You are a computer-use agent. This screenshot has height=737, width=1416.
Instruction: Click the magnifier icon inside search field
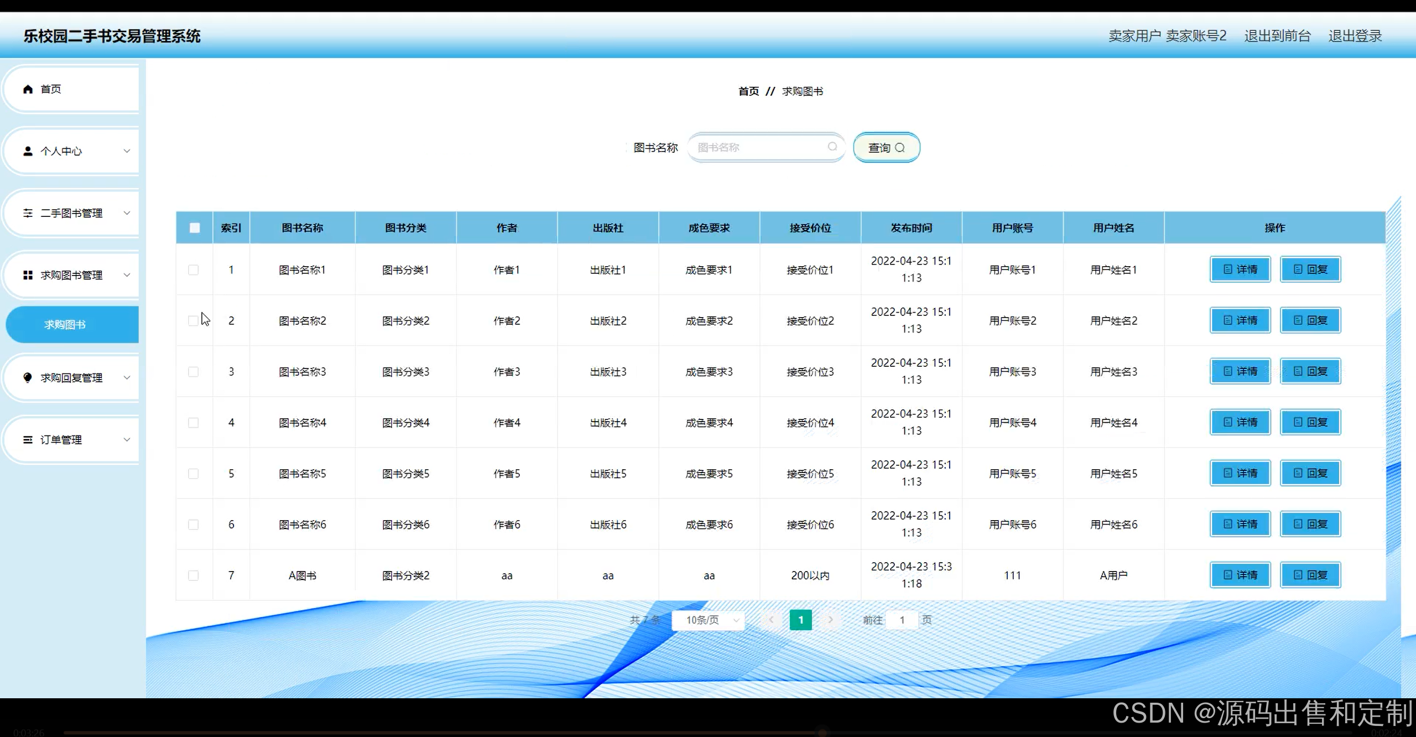click(832, 147)
